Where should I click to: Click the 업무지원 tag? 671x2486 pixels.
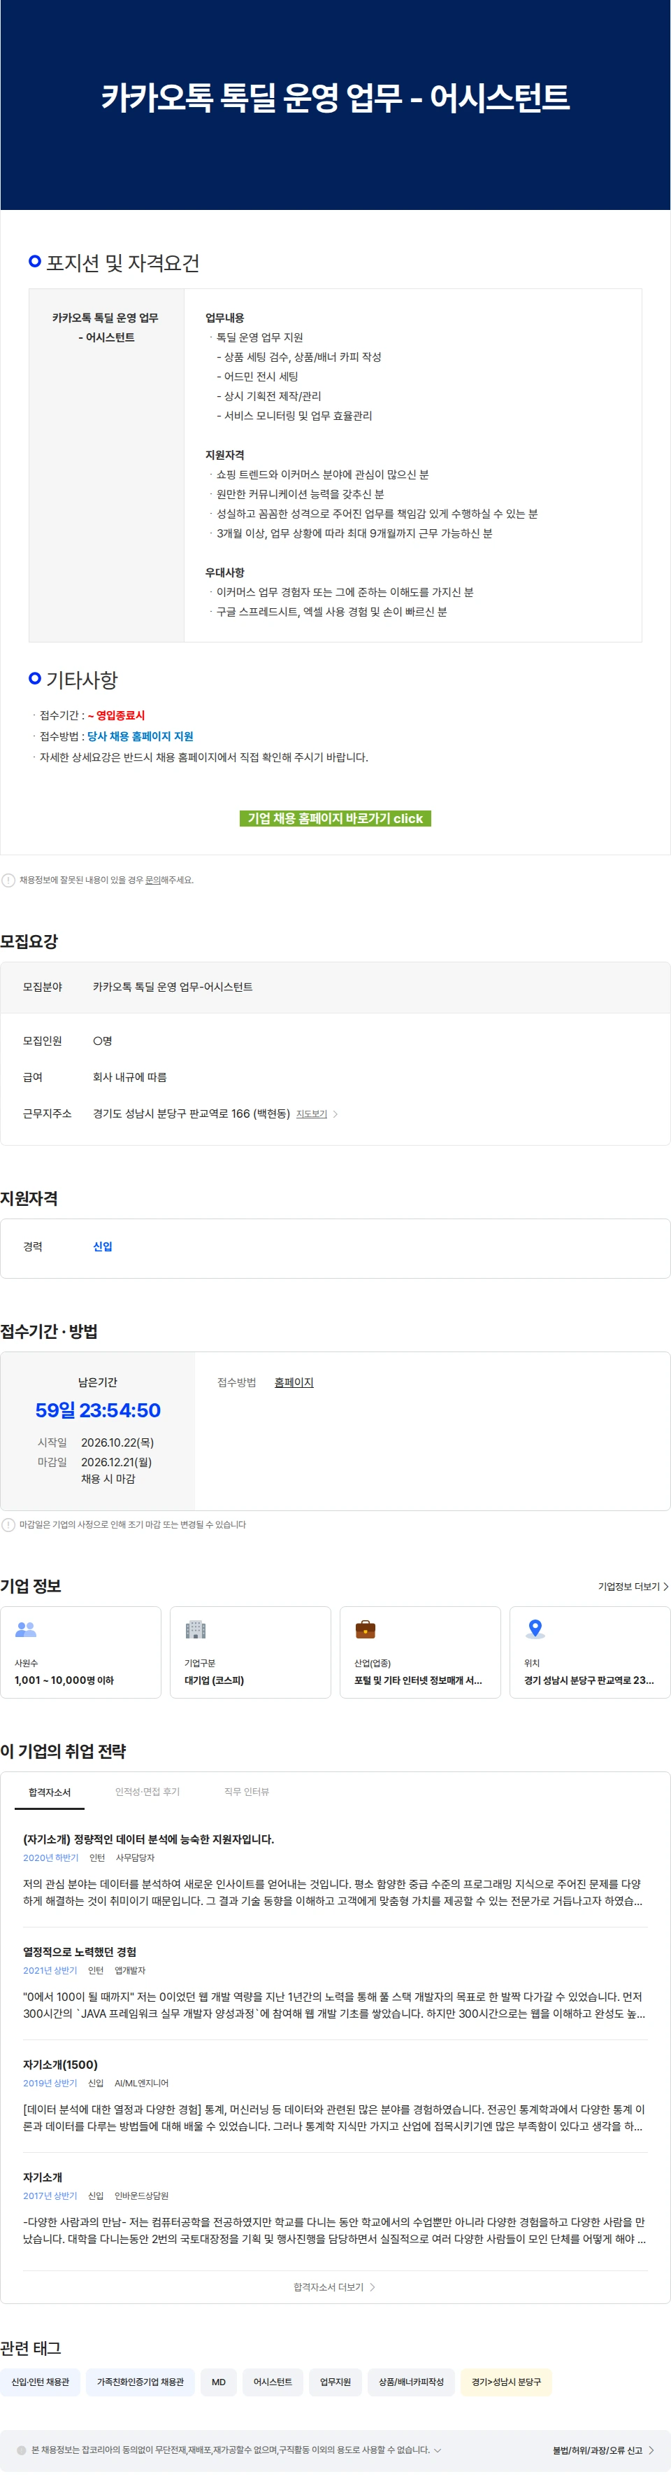[335, 2382]
